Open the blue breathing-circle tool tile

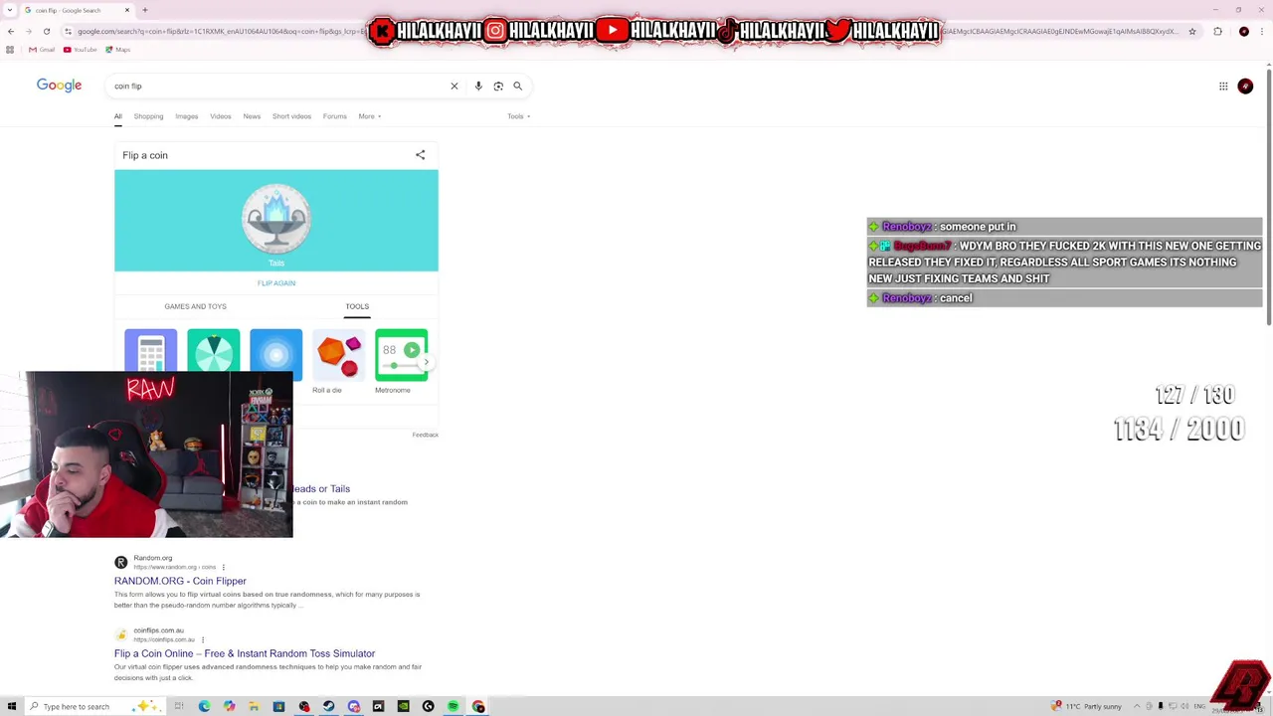point(275,355)
